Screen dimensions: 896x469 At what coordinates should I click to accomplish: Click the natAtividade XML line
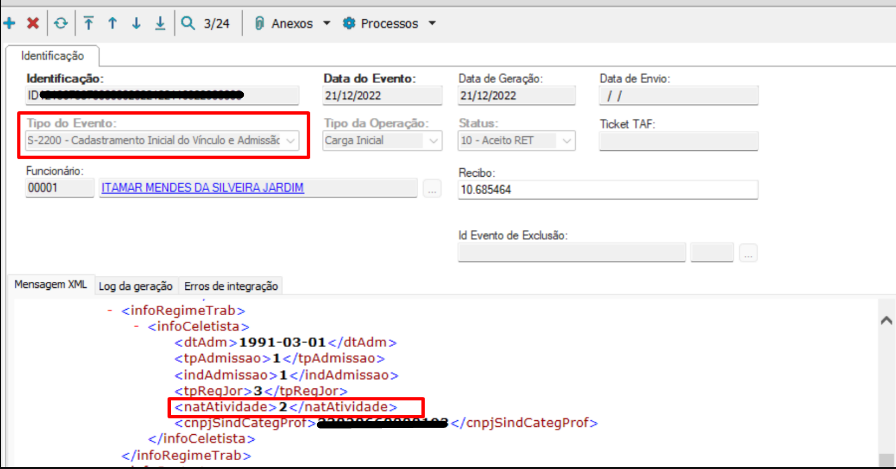286,407
